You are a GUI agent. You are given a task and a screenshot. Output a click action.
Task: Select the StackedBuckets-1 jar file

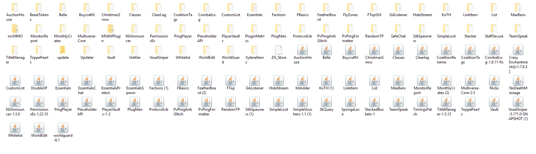[x=374, y=107]
